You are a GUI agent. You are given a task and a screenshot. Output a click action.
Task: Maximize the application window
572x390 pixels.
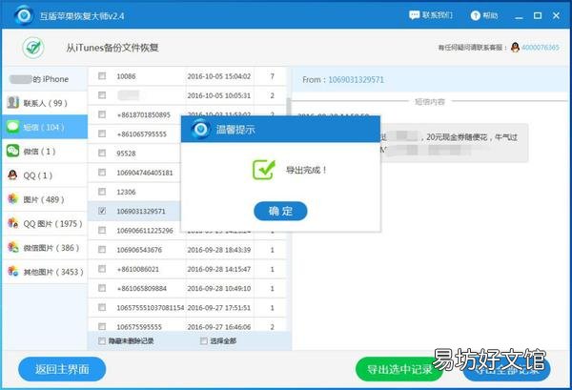click(538, 15)
